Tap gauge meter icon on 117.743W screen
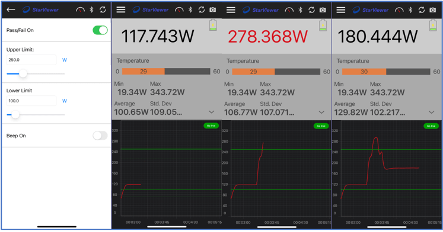 tap(179, 10)
